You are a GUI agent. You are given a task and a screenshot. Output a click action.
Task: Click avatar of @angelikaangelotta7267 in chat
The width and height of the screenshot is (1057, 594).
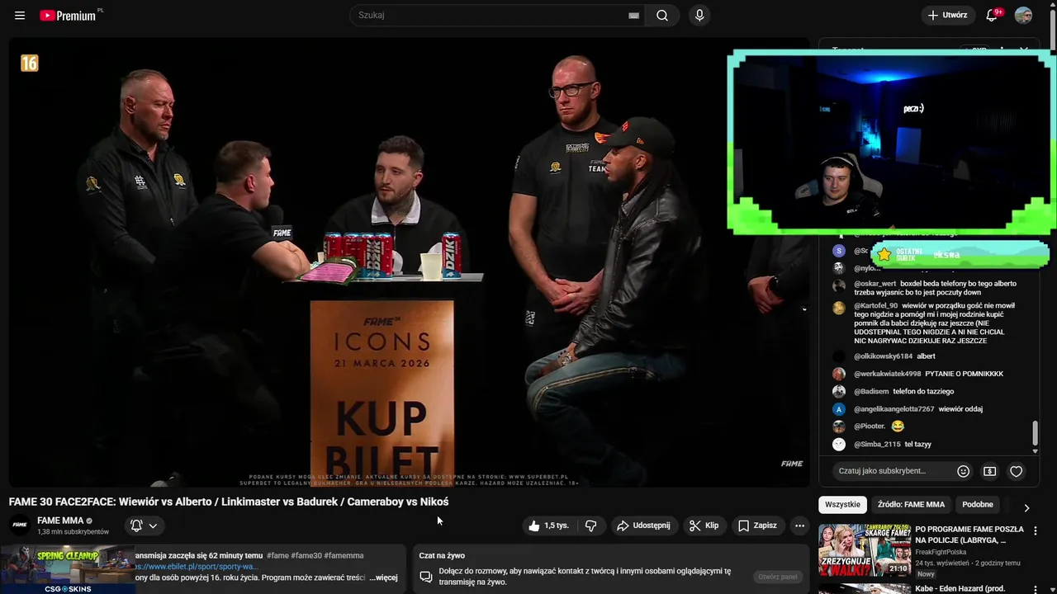[839, 409]
